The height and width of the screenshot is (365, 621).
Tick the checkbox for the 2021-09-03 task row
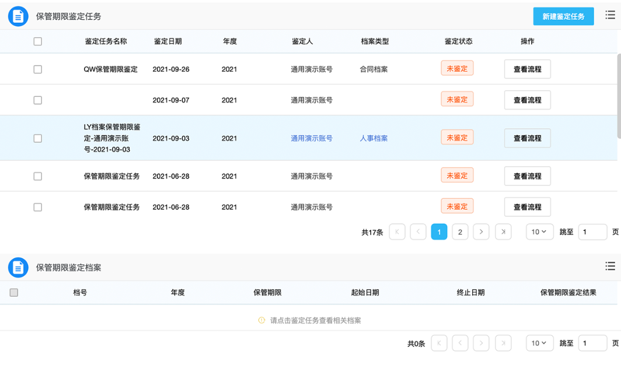(38, 139)
